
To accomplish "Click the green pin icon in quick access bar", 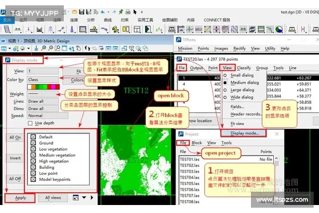I will [121, 12].
